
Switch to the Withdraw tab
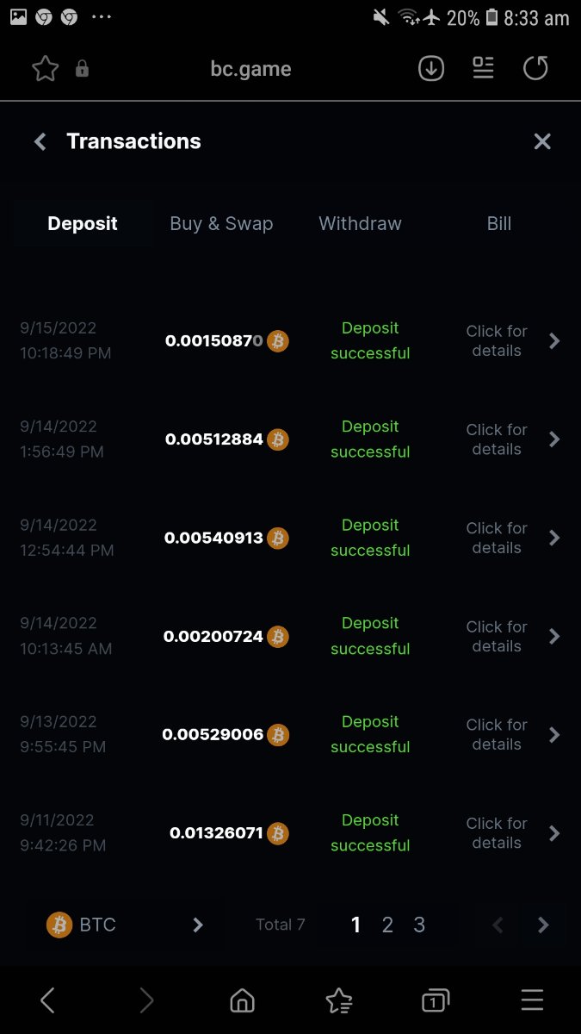tap(360, 224)
